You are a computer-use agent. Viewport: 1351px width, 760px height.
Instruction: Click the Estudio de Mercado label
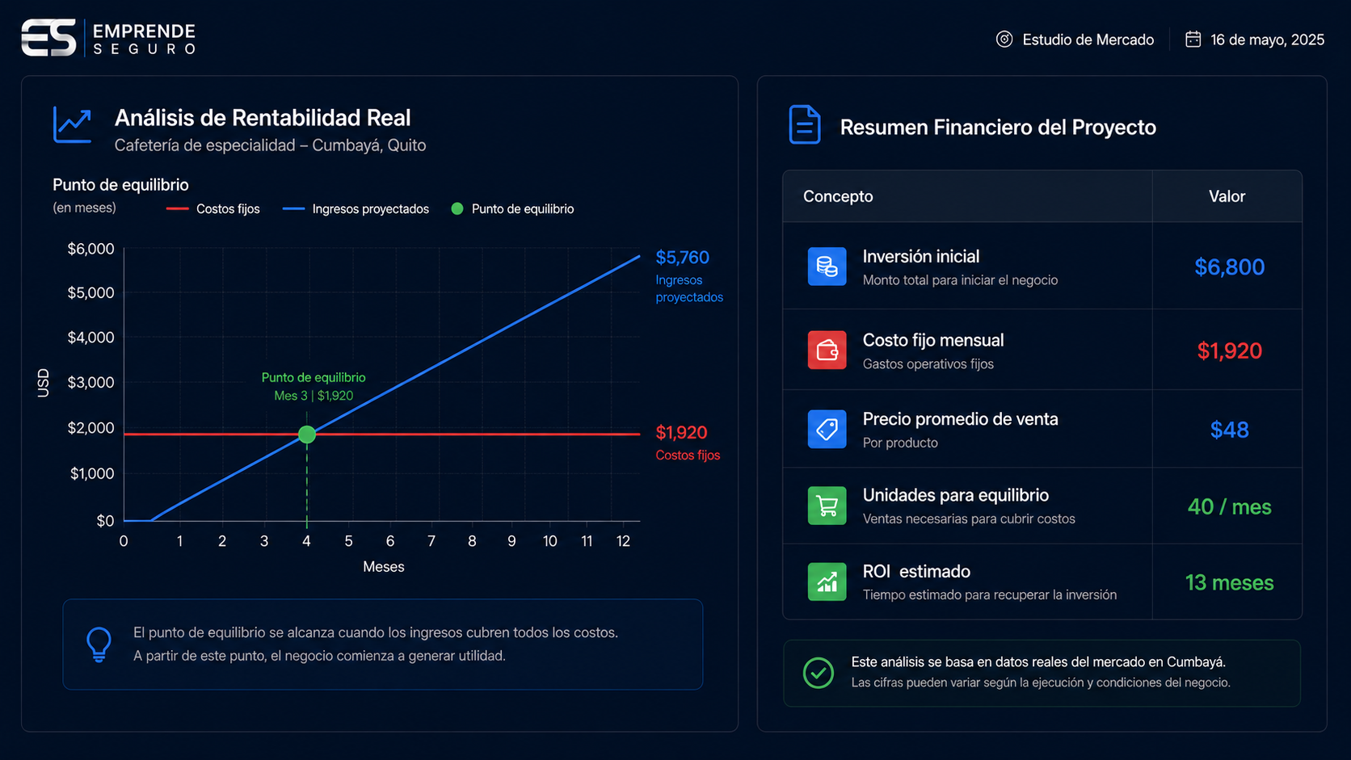click(x=1088, y=40)
